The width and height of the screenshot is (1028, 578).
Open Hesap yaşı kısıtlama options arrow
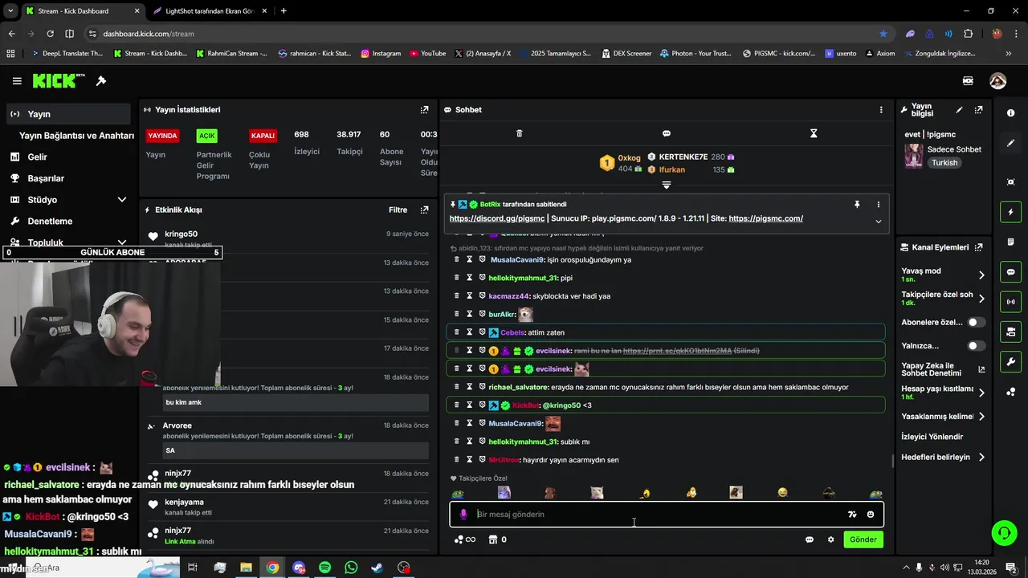tap(981, 393)
